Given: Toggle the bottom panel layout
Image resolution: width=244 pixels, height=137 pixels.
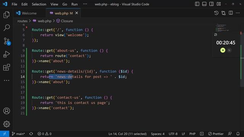Looking at the screenshot, I should point(204,4).
